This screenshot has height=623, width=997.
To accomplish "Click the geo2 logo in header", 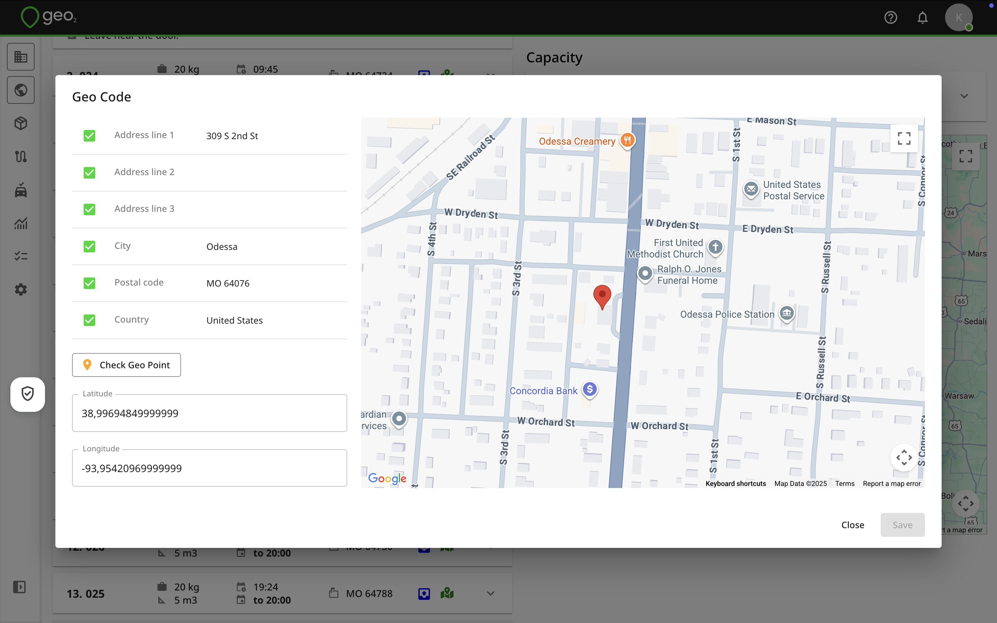I will [x=48, y=17].
